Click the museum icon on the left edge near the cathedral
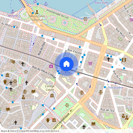Viewport: 133px width, 133px height. tap(7, 75)
